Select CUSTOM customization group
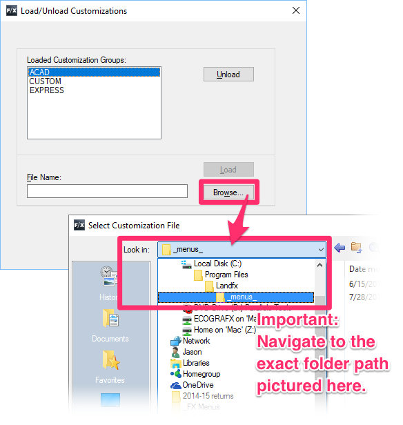Image resolution: width=403 pixels, height=425 pixels. tap(46, 81)
